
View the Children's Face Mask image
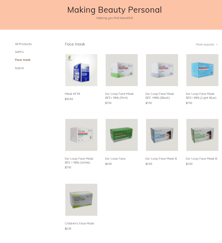81,200
